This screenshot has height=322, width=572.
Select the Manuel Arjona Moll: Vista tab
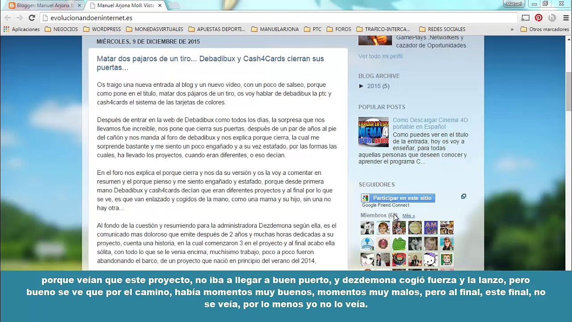tap(125, 5)
